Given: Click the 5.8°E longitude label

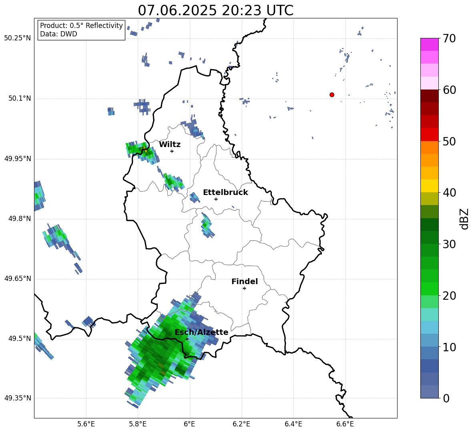Looking at the screenshot, I should pyautogui.click(x=138, y=424).
